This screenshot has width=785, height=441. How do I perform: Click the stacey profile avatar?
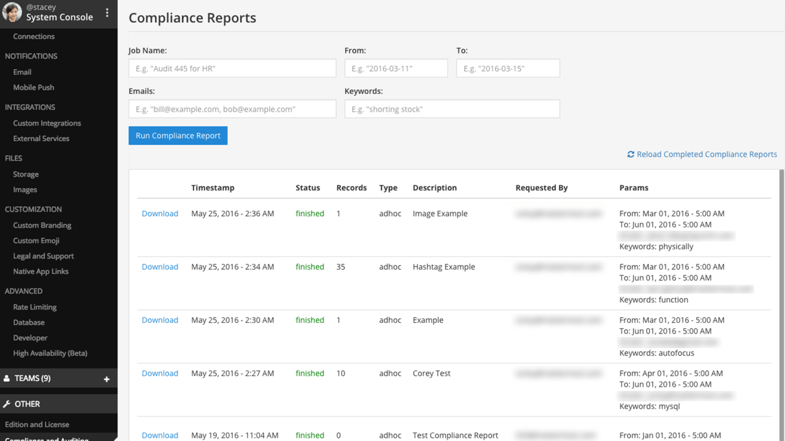pos(12,12)
